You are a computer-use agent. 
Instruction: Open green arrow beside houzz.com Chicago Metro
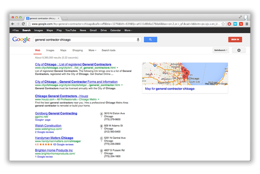pyautogui.click(x=98, y=99)
